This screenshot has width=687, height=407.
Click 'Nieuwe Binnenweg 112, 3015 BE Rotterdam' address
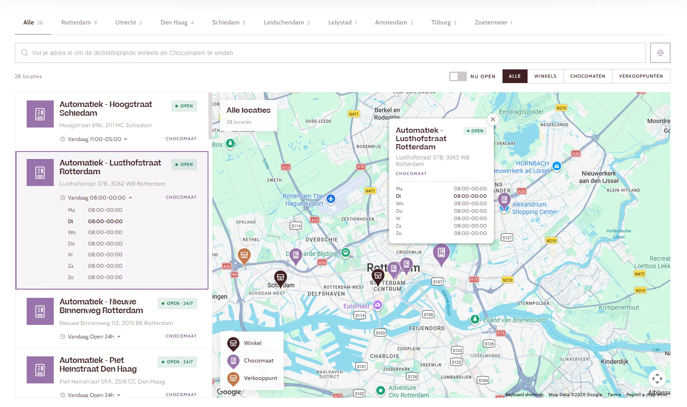coord(116,323)
